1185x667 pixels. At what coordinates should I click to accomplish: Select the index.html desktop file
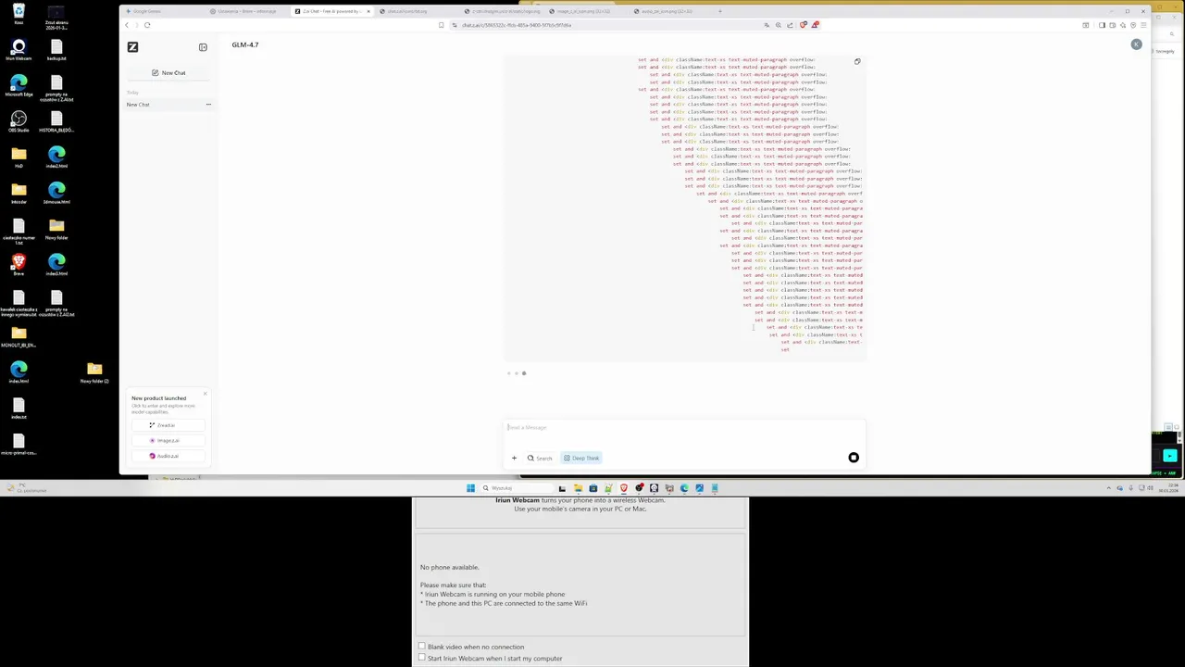tap(19, 372)
